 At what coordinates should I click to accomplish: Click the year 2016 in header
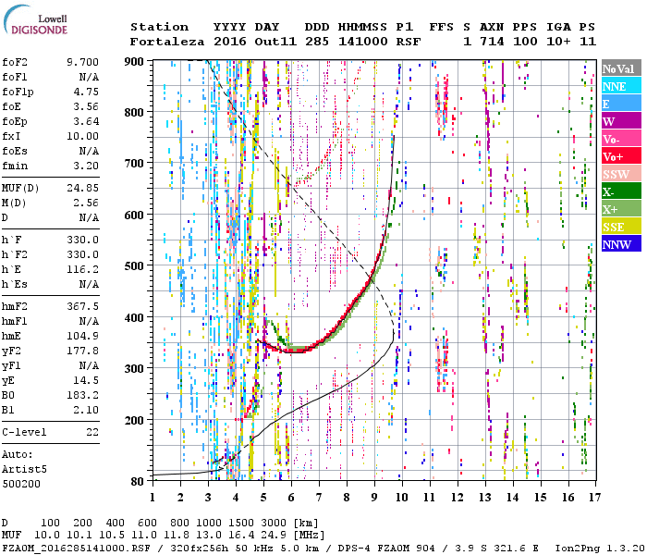[x=230, y=42]
